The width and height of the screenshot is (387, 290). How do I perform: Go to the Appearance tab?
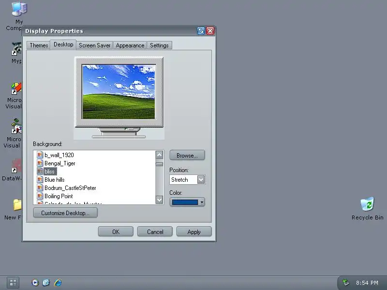click(x=130, y=45)
